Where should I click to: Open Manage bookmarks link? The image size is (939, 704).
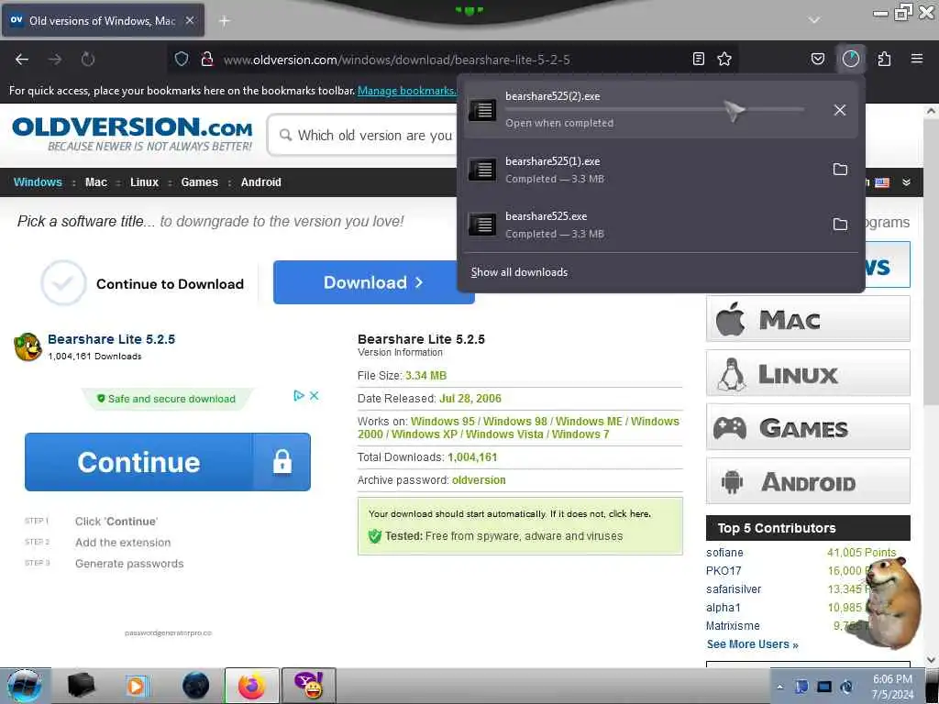point(406,91)
